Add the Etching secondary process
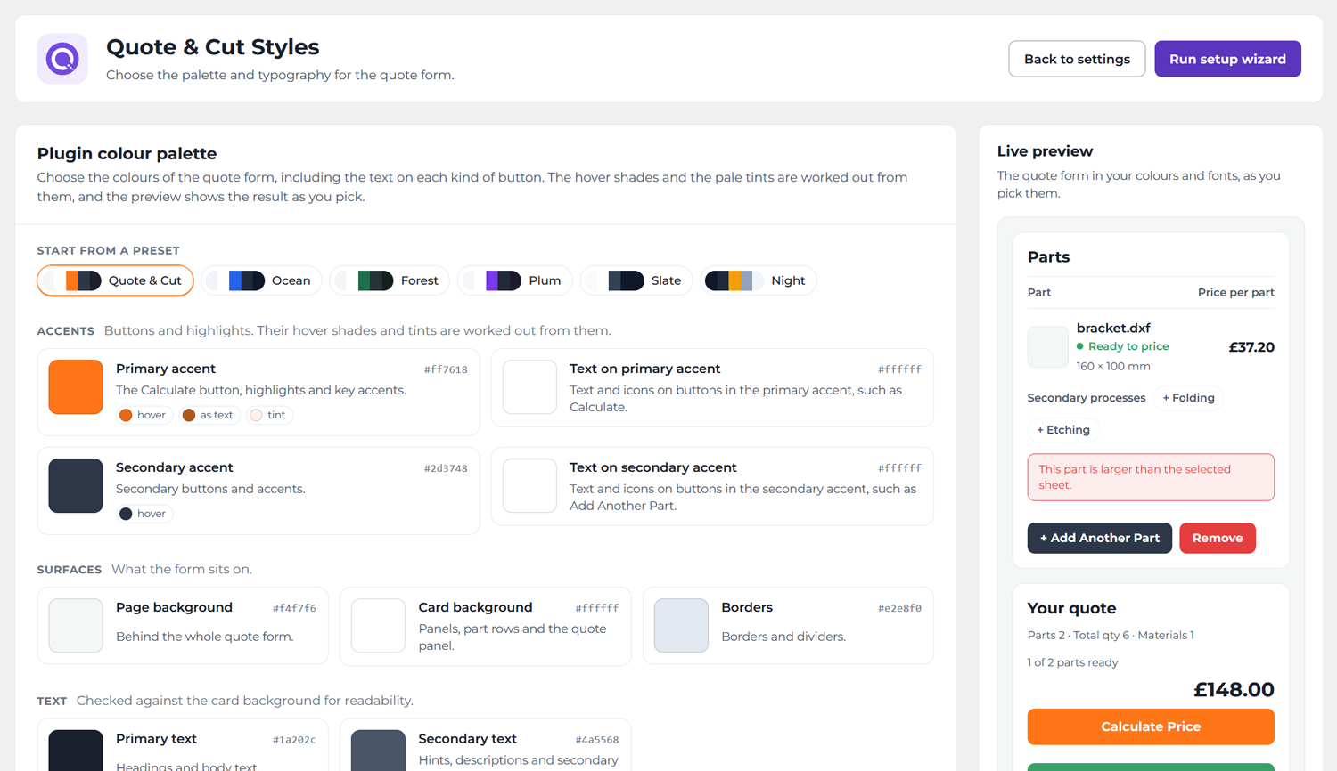 [x=1063, y=430]
